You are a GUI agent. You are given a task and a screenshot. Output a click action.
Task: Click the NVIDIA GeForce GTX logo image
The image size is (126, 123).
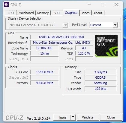[x=106, y=46]
